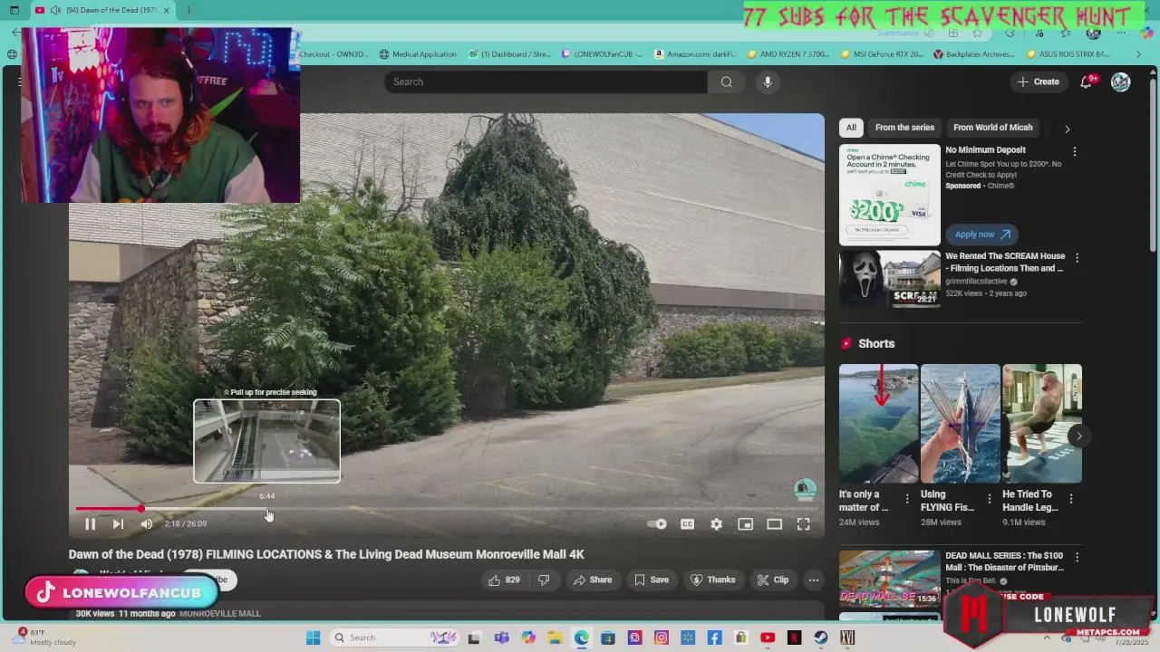
Task: Open the account avatar menu
Action: tap(1121, 81)
